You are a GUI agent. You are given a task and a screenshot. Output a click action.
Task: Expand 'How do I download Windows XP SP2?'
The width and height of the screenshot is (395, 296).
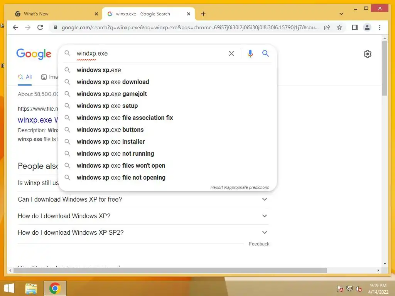(143, 232)
